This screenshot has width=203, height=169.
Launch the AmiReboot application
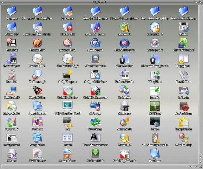pos(95,43)
